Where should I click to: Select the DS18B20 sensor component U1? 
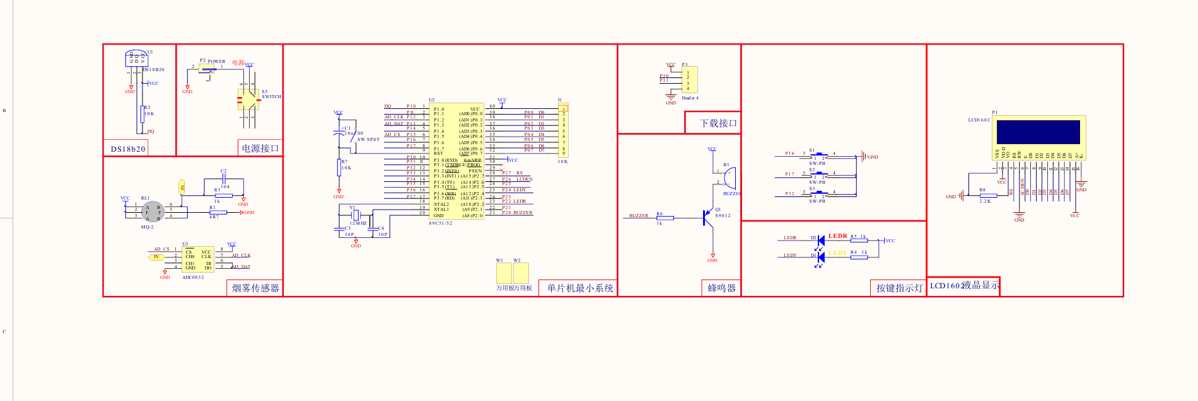point(136,59)
